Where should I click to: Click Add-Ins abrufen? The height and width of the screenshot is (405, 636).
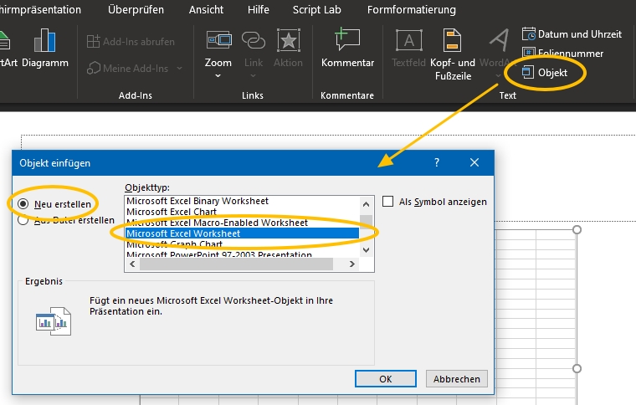pos(131,41)
